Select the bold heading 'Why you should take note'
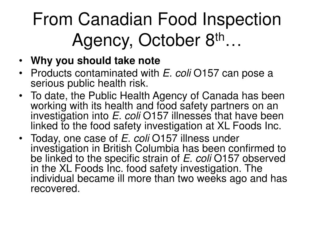 click(95, 61)
